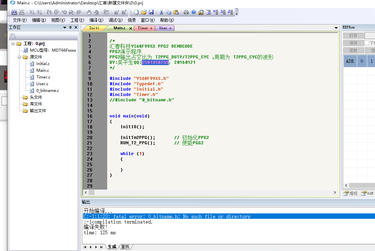Save file with the floppy disk icon
The height and width of the screenshot is (251, 375).
pyautogui.click(x=151, y=12)
